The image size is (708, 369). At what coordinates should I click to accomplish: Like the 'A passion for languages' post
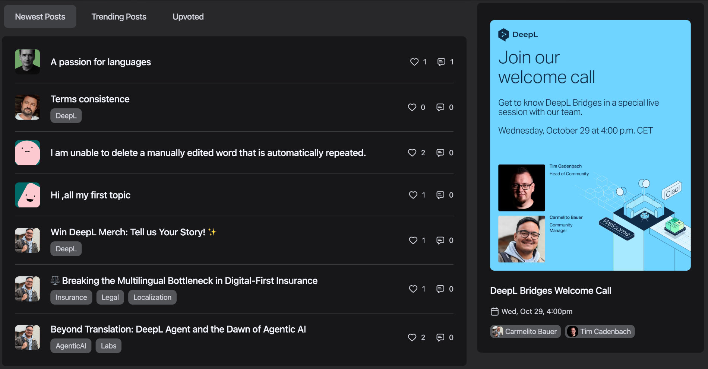(414, 62)
